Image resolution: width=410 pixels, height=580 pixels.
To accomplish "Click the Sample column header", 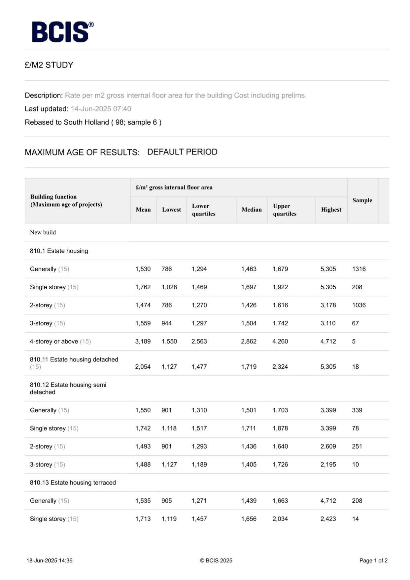I will click(x=362, y=200).
